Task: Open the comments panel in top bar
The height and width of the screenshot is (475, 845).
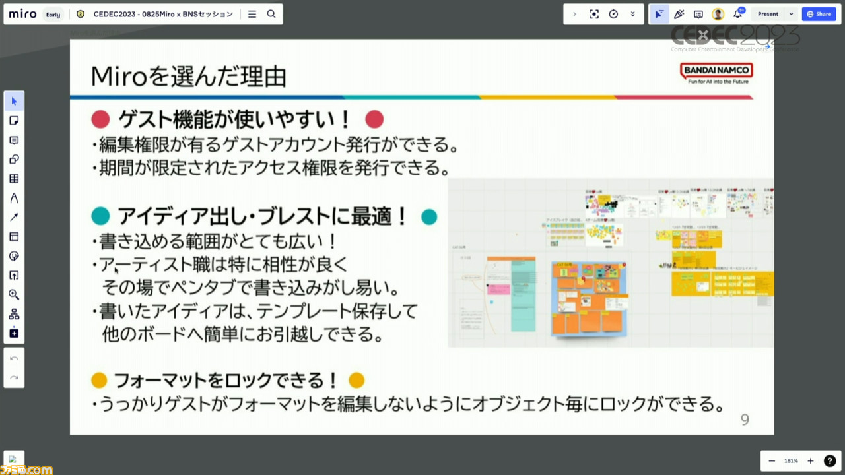Action: (x=698, y=14)
